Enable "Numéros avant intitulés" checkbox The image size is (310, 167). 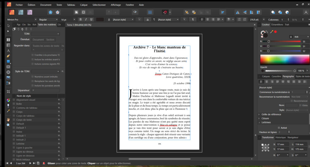[x=32, y=77]
